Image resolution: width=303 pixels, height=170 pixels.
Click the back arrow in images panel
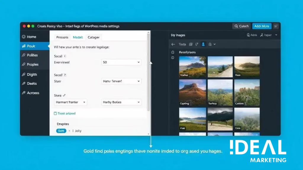(x=173, y=44)
